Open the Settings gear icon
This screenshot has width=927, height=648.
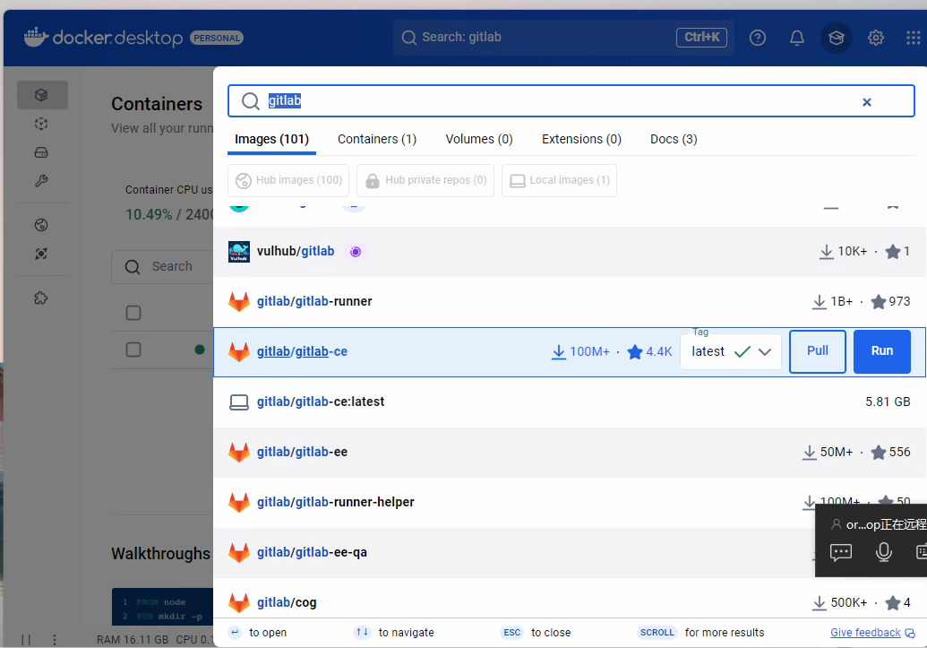[x=876, y=38]
